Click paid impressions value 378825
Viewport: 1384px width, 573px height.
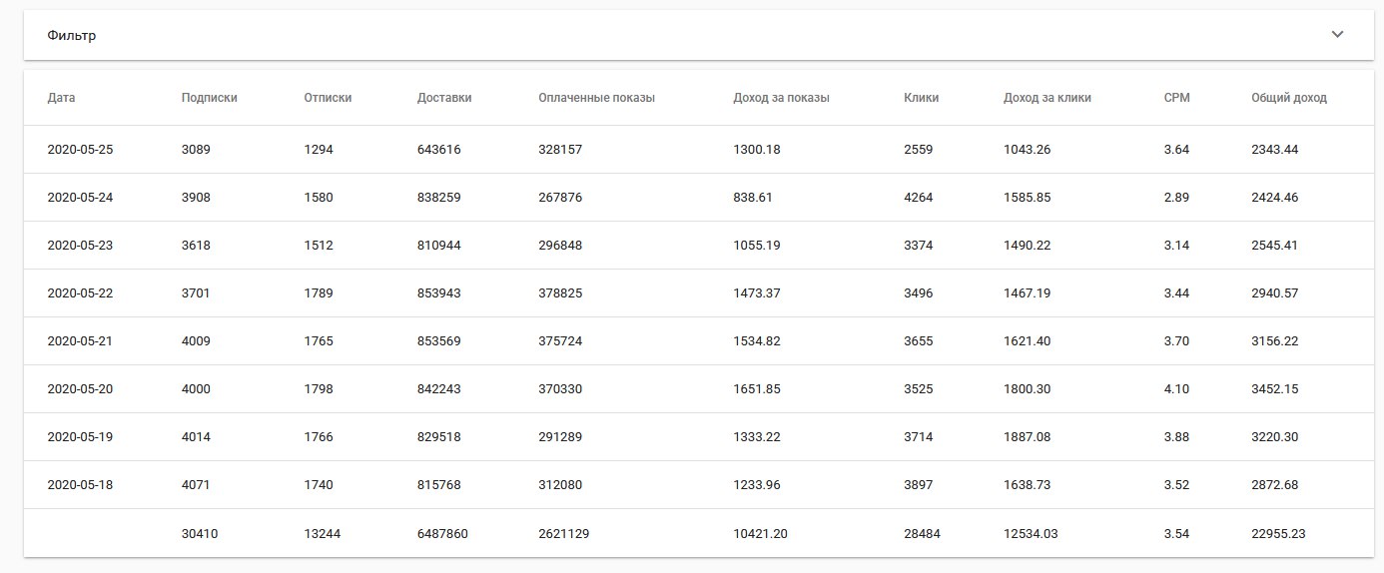(560, 293)
